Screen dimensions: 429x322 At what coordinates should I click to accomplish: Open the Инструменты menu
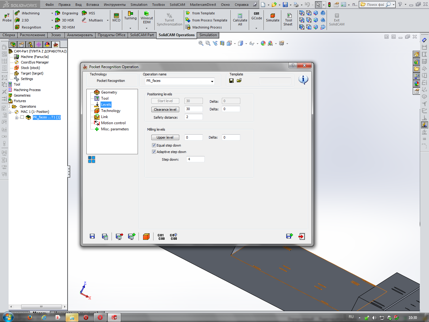[115, 5]
